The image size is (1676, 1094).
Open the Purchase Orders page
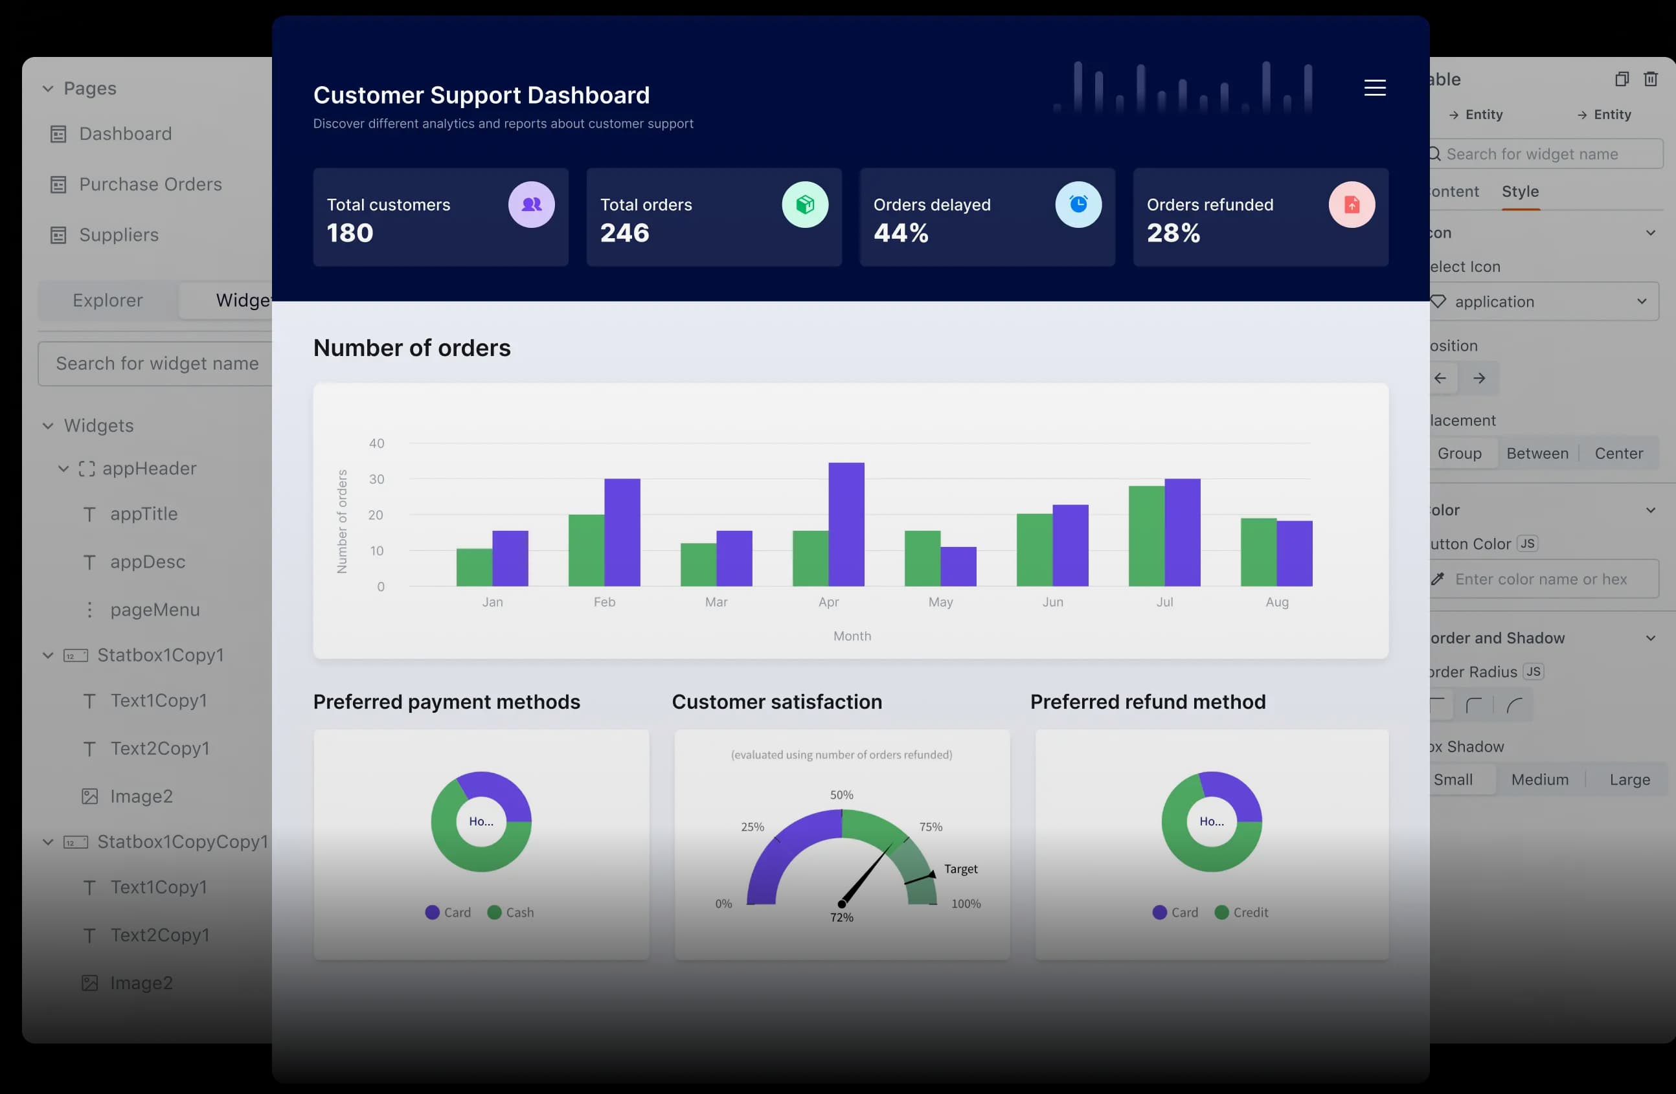click(x=150, y=184)
